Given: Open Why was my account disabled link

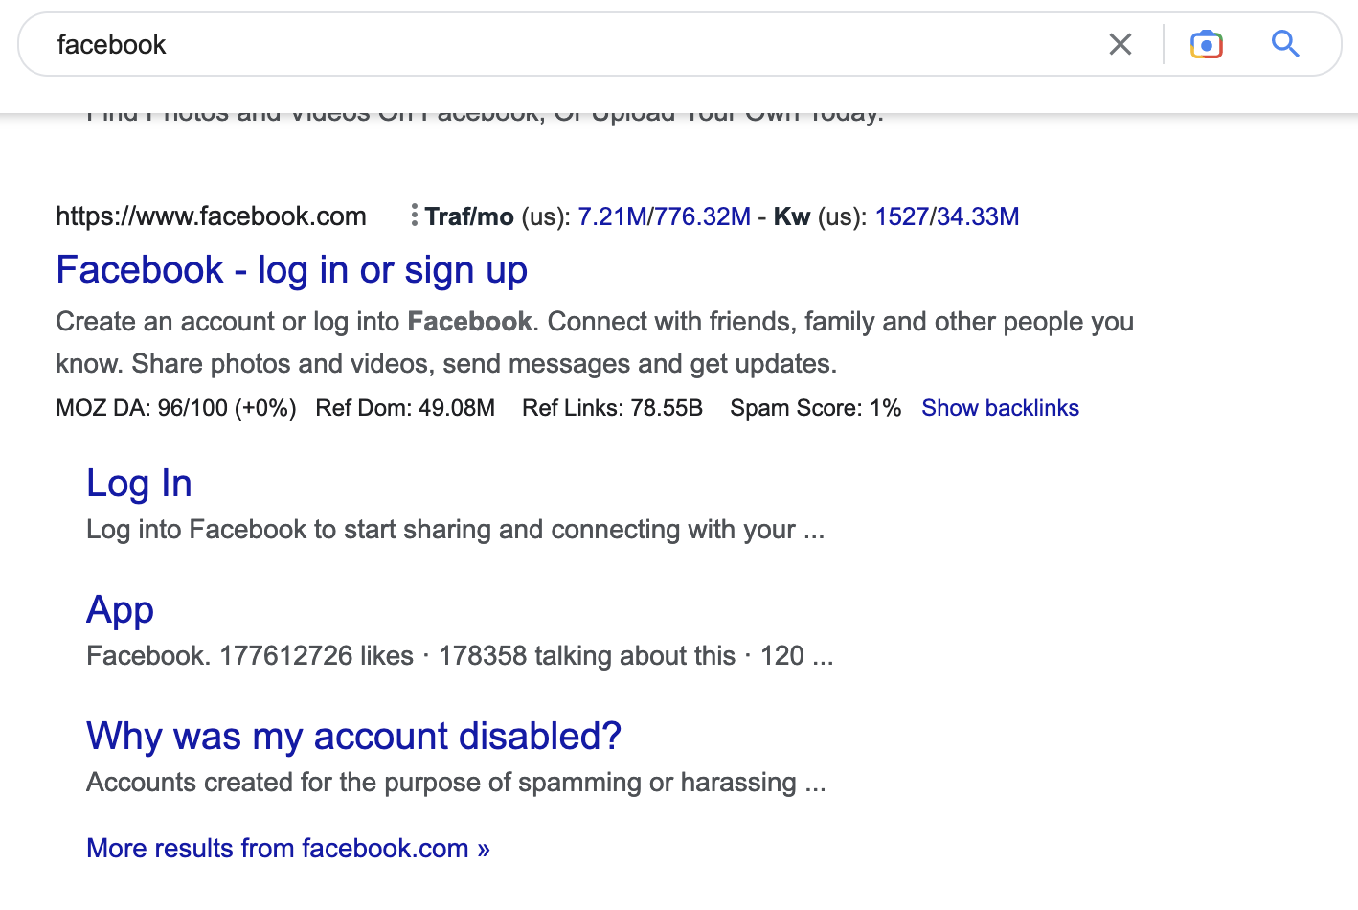Looking at the screenshot, I should point(353,737).
